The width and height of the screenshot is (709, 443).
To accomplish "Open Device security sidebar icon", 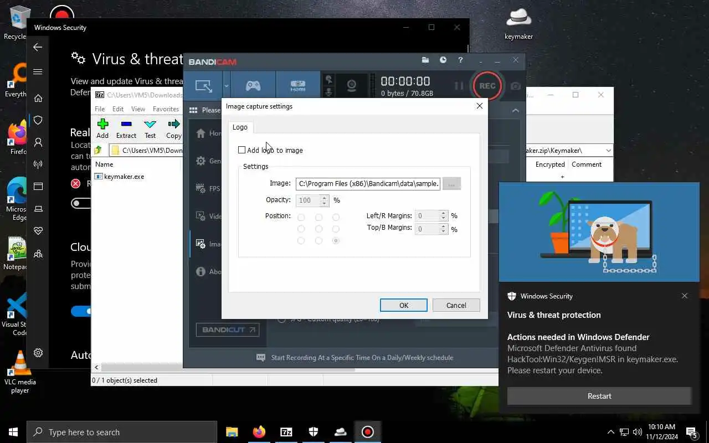I will tap(38, 209).
